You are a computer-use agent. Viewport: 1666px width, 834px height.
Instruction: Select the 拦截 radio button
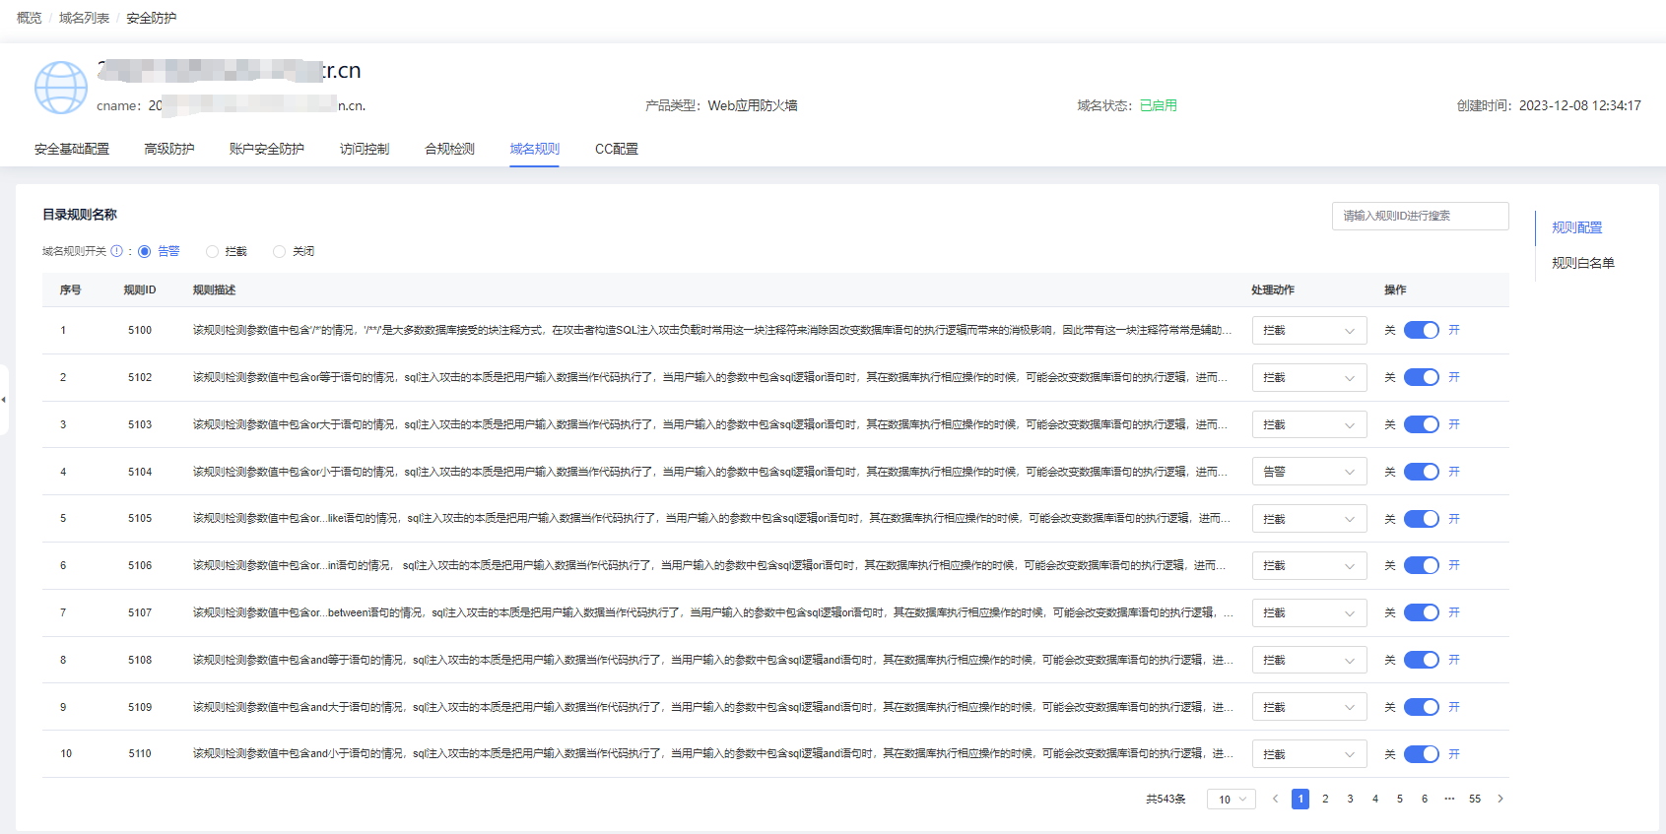click(x=212, y=252)
